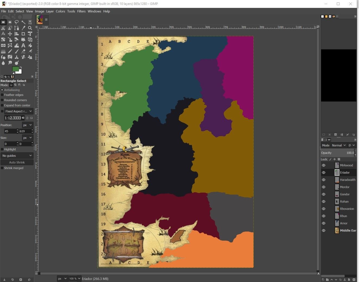The height and width of the screenshot is (282, 359).
Task: Pick the Color Picker tool
Action: coord(23,28)
